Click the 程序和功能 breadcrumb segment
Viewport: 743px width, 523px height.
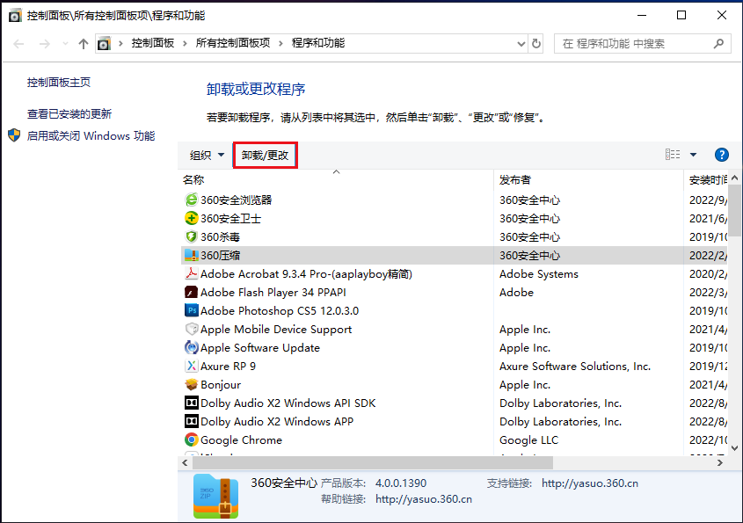(x=318, y=43)
